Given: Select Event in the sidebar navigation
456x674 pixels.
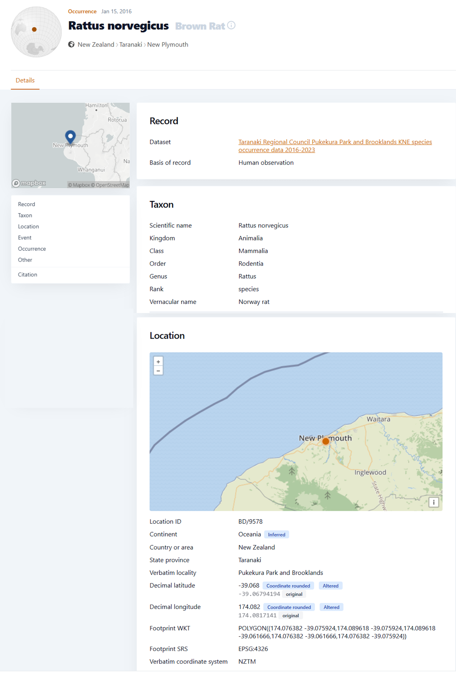Looking at the screenshot, I should click(25, 238).
